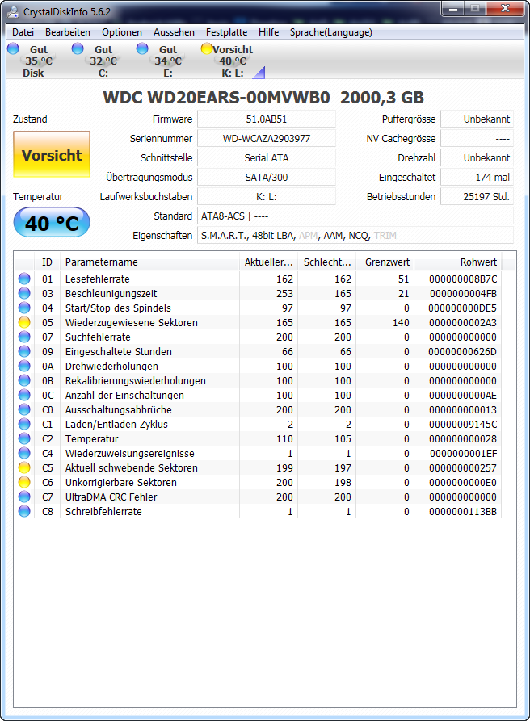Viewport: 530px width, 721px height.
Task: Open the Sprache(Language) menu
Action: 330,32
